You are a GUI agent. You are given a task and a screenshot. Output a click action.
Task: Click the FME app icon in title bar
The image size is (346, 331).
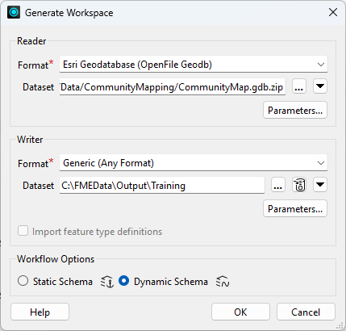[x=14, y=12]
